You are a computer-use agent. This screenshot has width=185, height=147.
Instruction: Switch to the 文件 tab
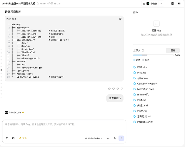pos(137,60)
